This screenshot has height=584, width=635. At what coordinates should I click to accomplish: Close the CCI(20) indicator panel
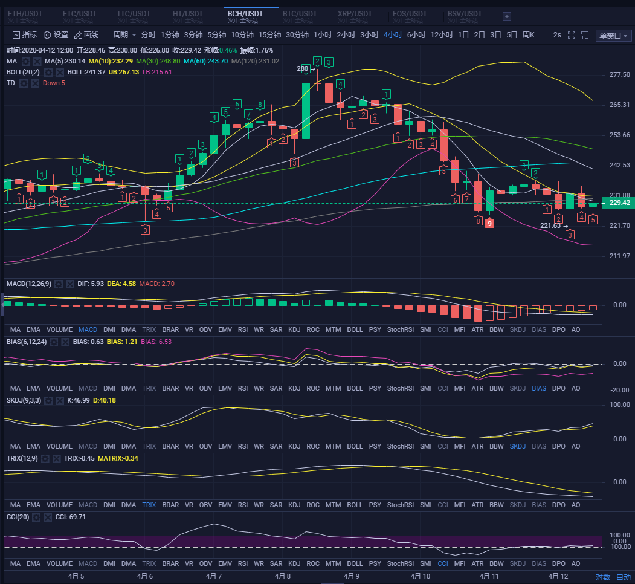click(48, 517)
